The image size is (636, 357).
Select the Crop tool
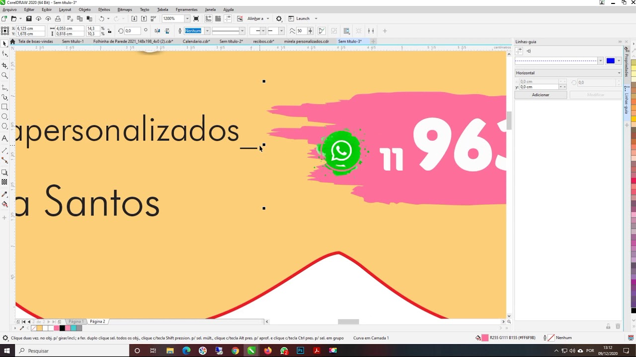pyautogui.click(x=4, y=65)
